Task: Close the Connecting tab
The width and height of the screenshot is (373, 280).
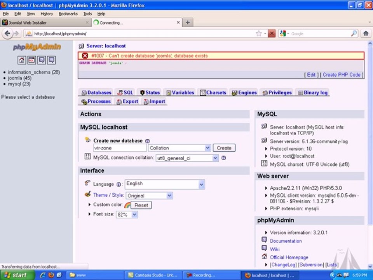Action: pyautogui.click(x=178, y=23)
